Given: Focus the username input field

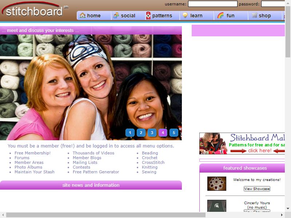Looking at the screenshot, I should (x=213, y=4).
